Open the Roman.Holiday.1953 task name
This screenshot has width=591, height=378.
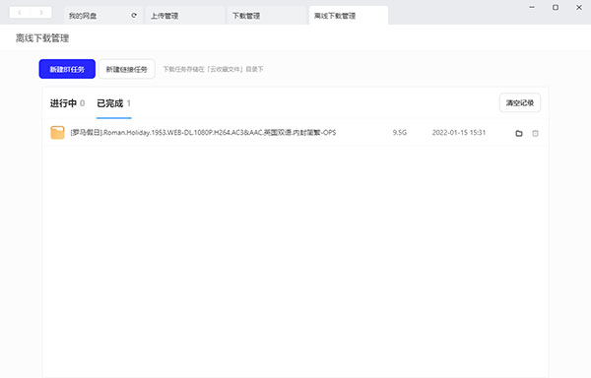pos(203,133)
